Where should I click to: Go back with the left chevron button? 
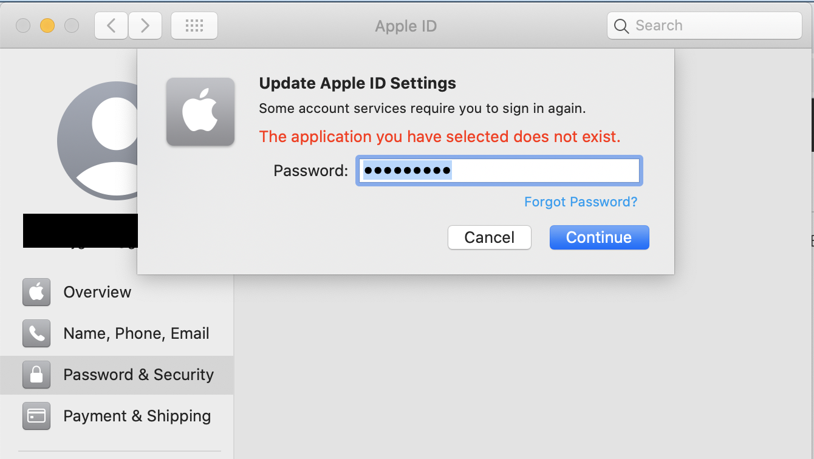(111, 25)
